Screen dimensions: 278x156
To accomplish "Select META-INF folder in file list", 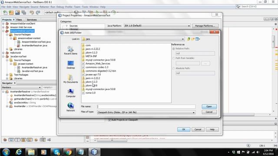I will [91, 56].
